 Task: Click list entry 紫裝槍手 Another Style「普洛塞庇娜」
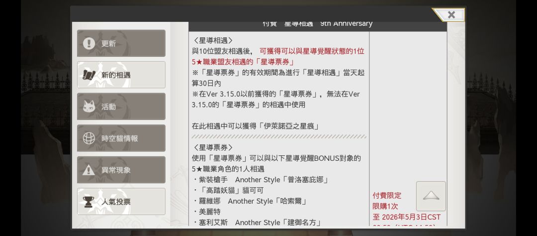[x=261, y=180]
